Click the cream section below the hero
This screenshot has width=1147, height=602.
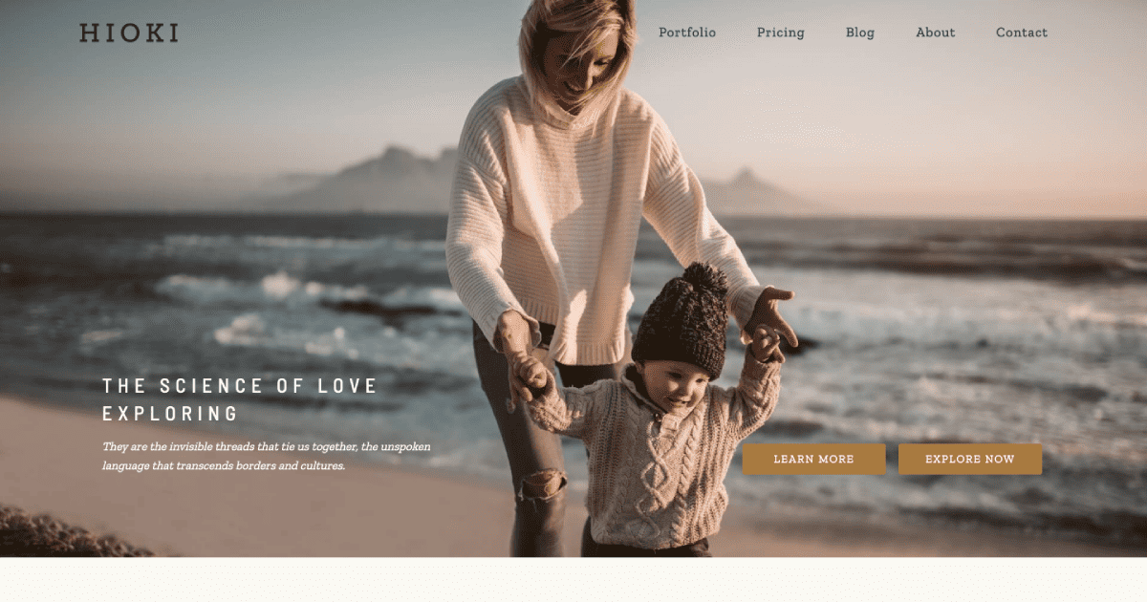coord(573,580)
